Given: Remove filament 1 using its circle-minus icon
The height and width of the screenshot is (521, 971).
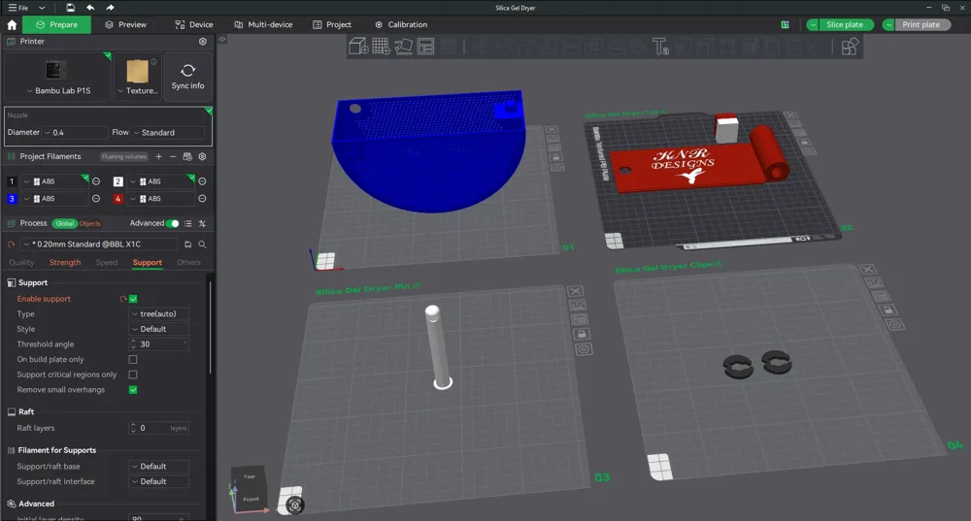Looking at the screenshot, I should 96,181.
